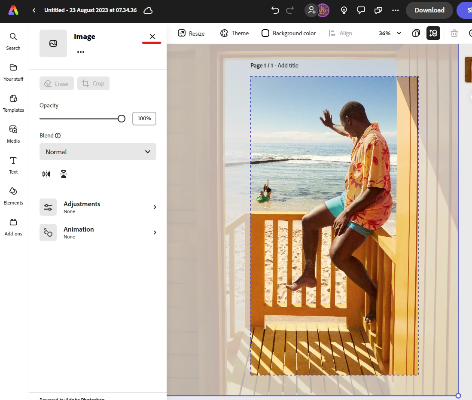The image size is (472, 400).
Task: Click the Align toolbar button
Action: (x=341, y=33)
